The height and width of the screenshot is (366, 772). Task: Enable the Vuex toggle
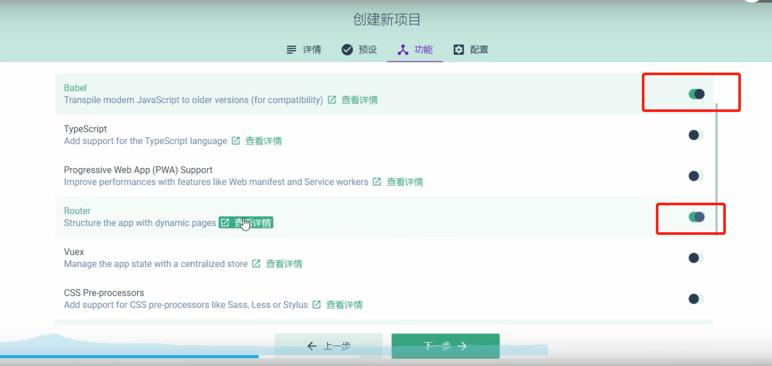[x=696, y=258]
